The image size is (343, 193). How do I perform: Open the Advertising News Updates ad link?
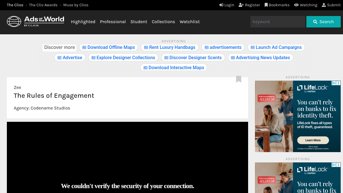(260, 57)
